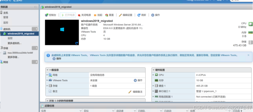This screenshot has width=253, height=112.
Task: Click the 备注 notes icon
Action: (x=50, y=91)
